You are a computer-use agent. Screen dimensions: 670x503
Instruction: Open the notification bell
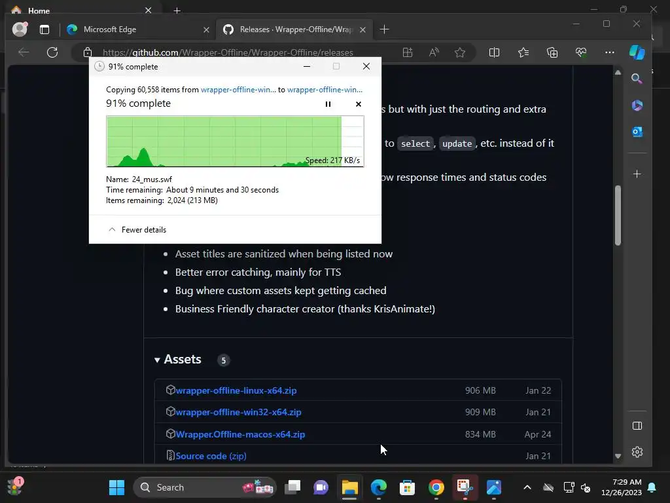click(652, 487)
